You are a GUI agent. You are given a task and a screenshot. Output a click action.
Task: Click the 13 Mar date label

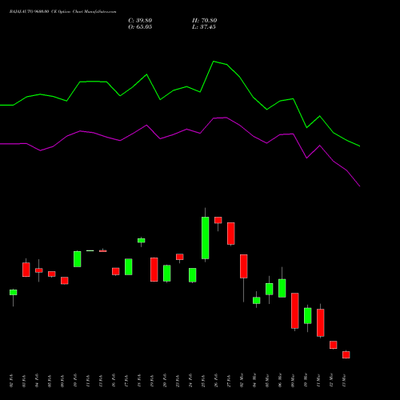344,381
